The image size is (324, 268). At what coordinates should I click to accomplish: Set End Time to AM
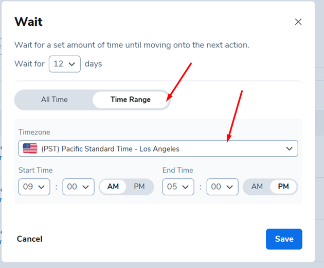click(257, 187)
